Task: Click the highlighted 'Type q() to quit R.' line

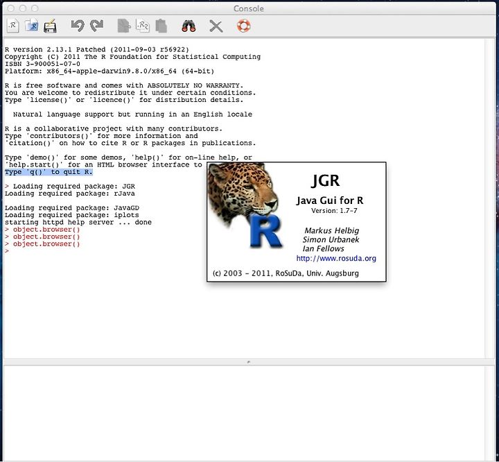Action: (49, 172)
